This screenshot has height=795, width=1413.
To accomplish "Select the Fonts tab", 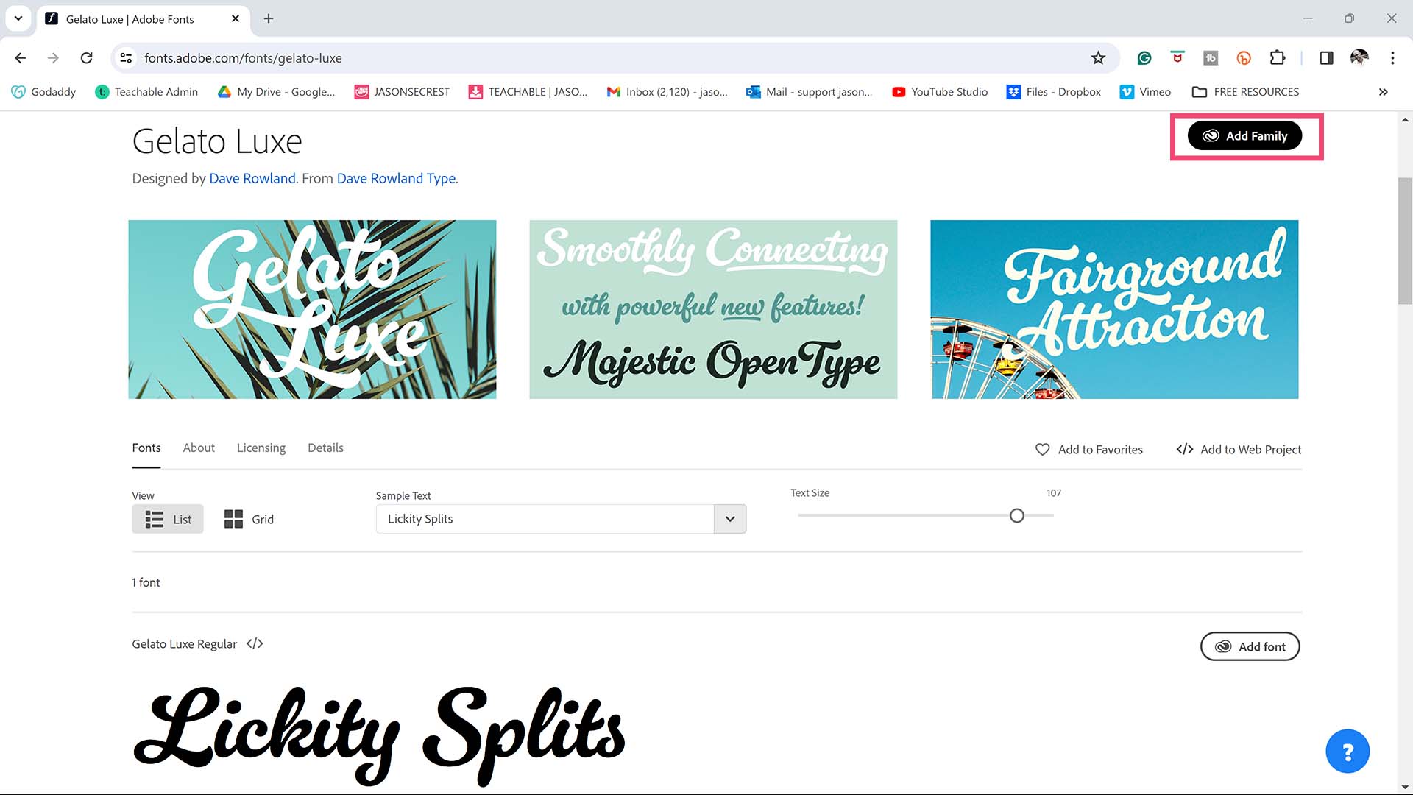I will [x=146, y=448].
